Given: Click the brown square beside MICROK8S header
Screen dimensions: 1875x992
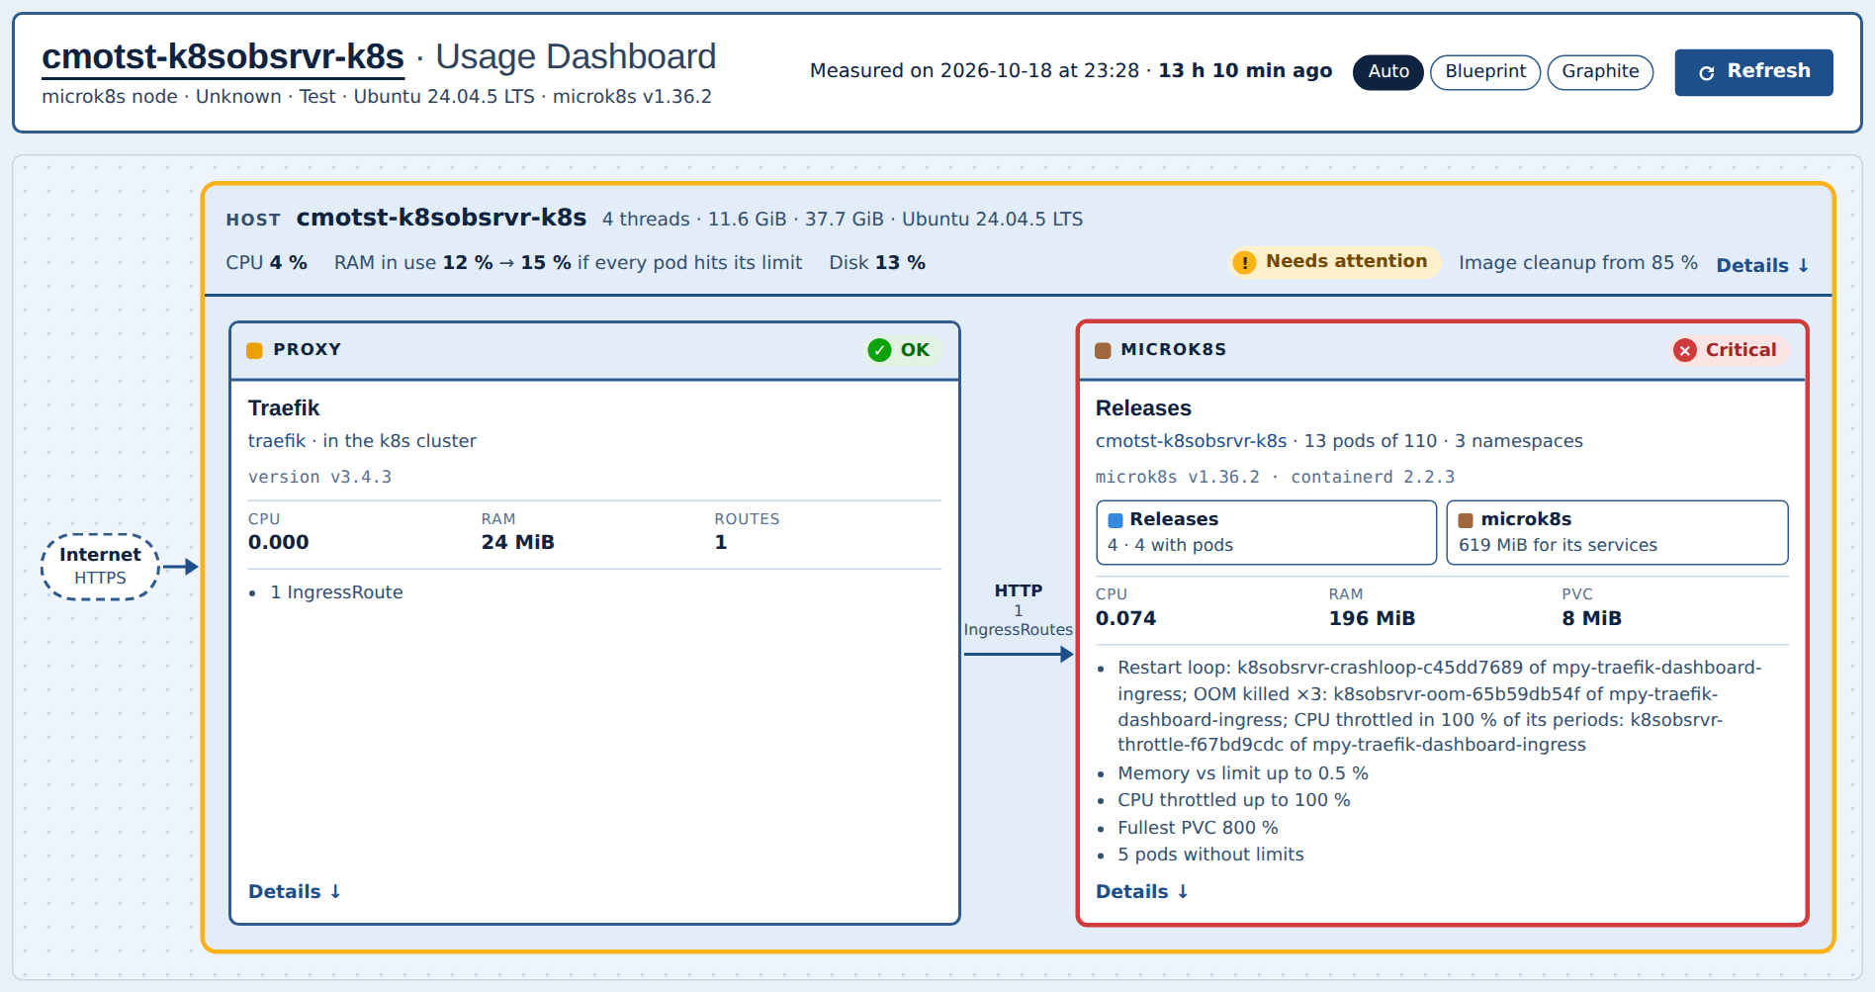Looking at the screenshot, I should click(1104, 350).
